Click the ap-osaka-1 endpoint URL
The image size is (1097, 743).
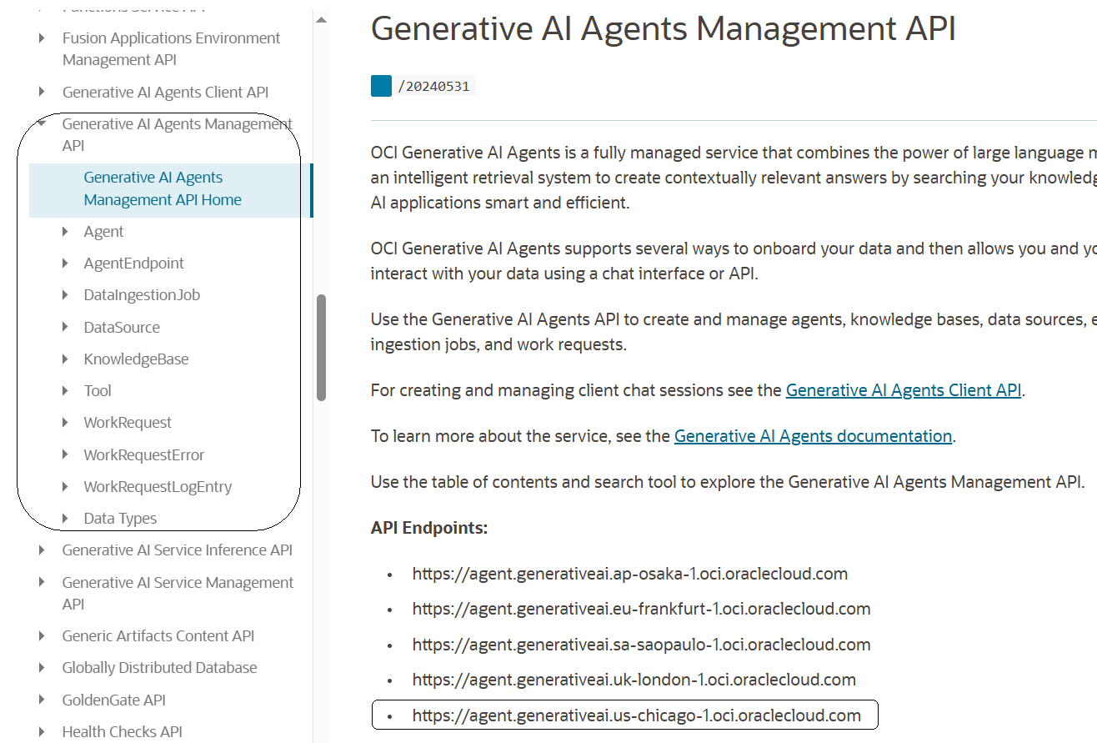(630, 574)
